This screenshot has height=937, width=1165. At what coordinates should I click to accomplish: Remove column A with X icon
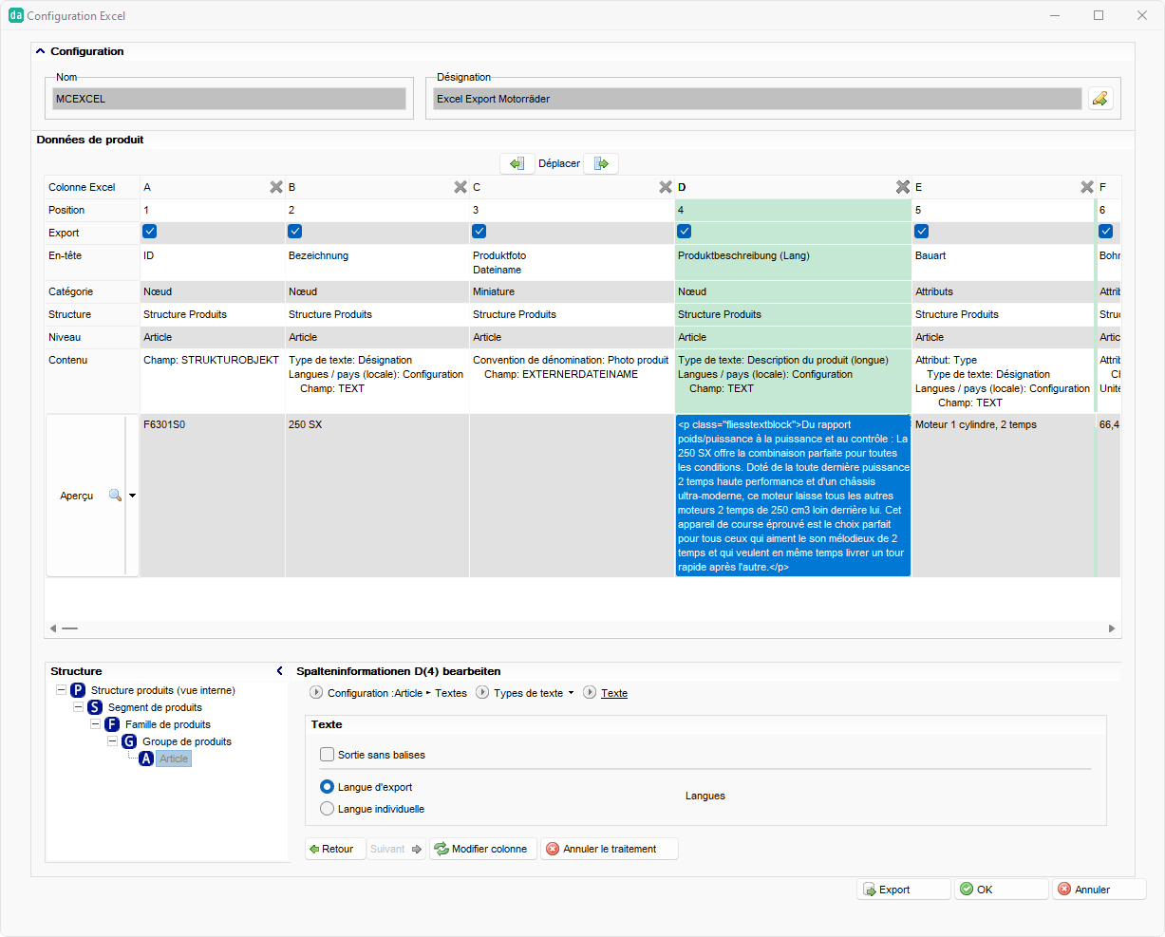[276, 187]
